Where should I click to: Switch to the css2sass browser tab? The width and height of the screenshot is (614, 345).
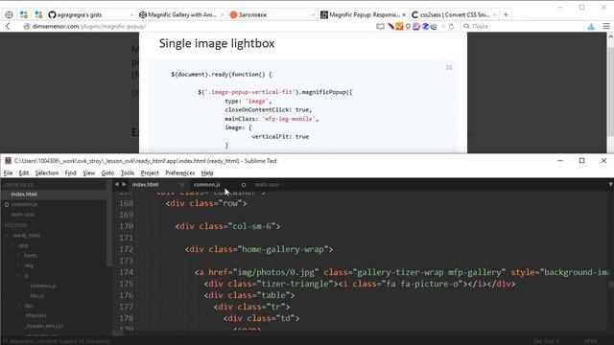coord(451,15)
